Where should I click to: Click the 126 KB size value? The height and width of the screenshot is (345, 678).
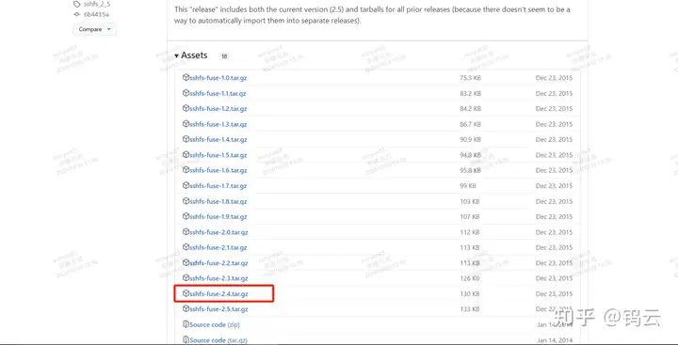(x=470, y=278)
